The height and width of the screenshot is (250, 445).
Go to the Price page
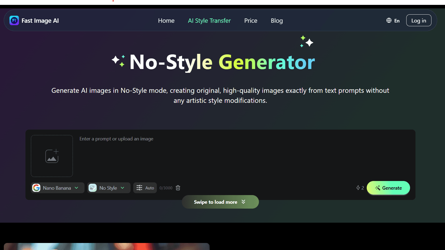tap(251, 21)
